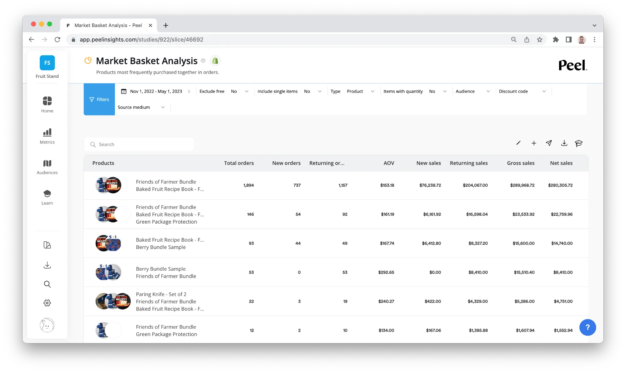The width and height of the screenshot is (626, 373).
Task: Open Audiences in the sidebar
Action: 47,167
